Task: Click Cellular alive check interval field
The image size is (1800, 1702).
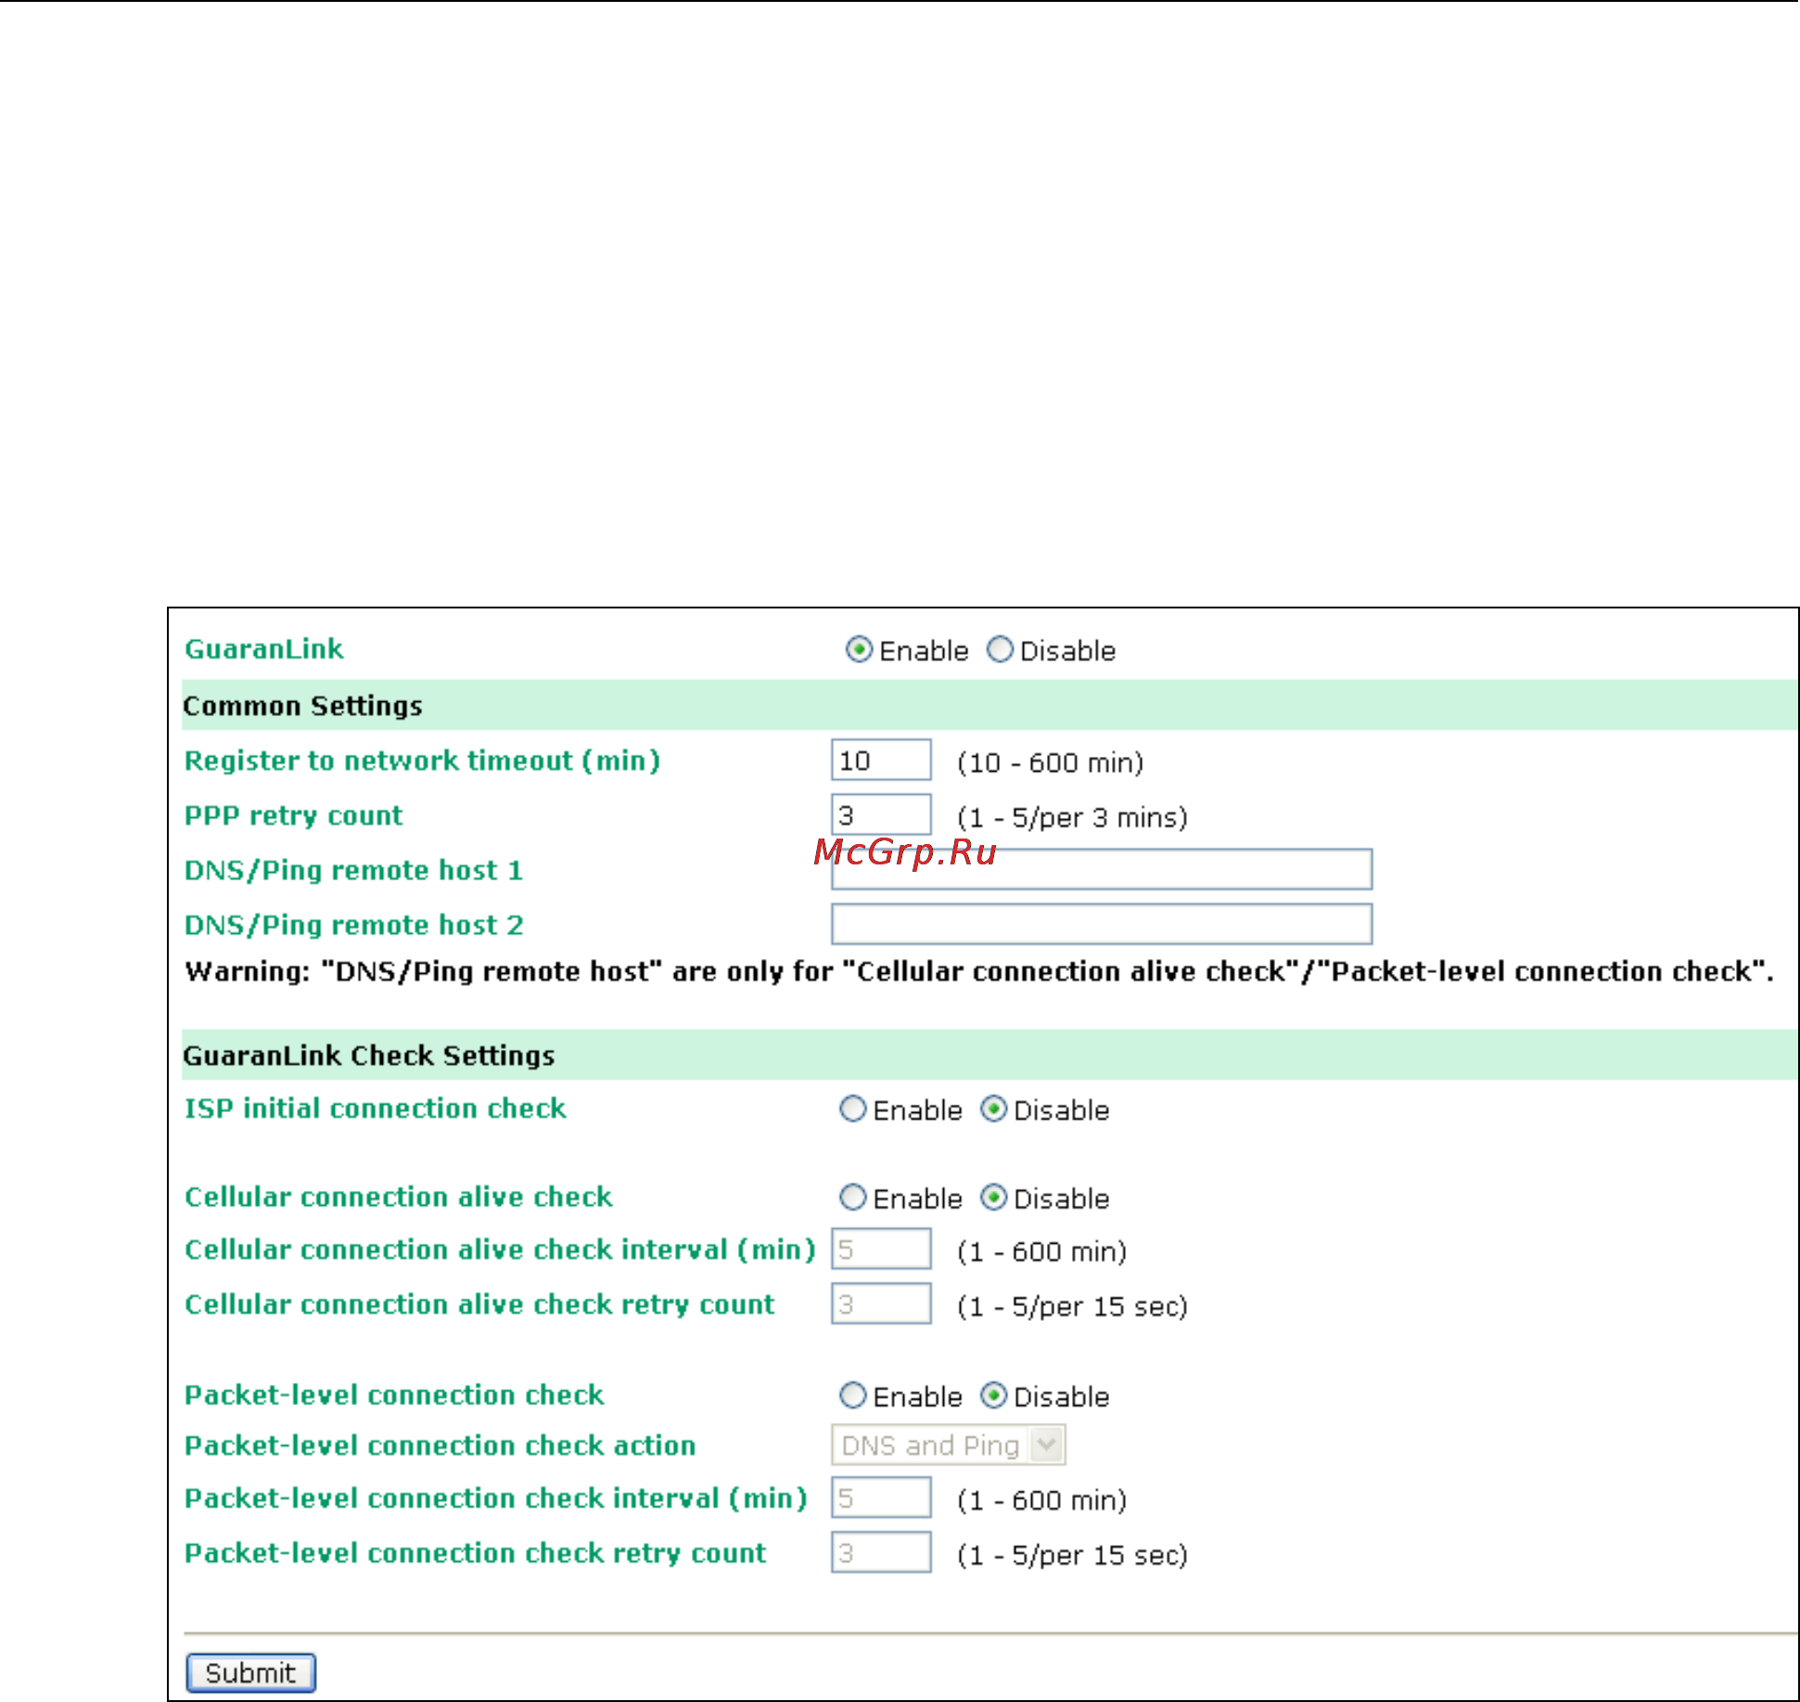Action: (881, 1249)
